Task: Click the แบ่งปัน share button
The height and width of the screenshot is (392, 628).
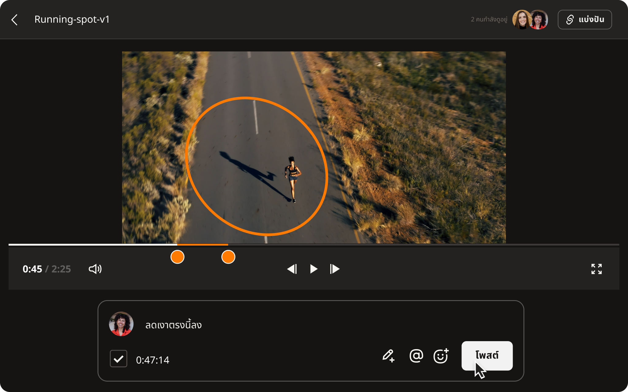Action: pyautogui.click(x=585, y=20)
